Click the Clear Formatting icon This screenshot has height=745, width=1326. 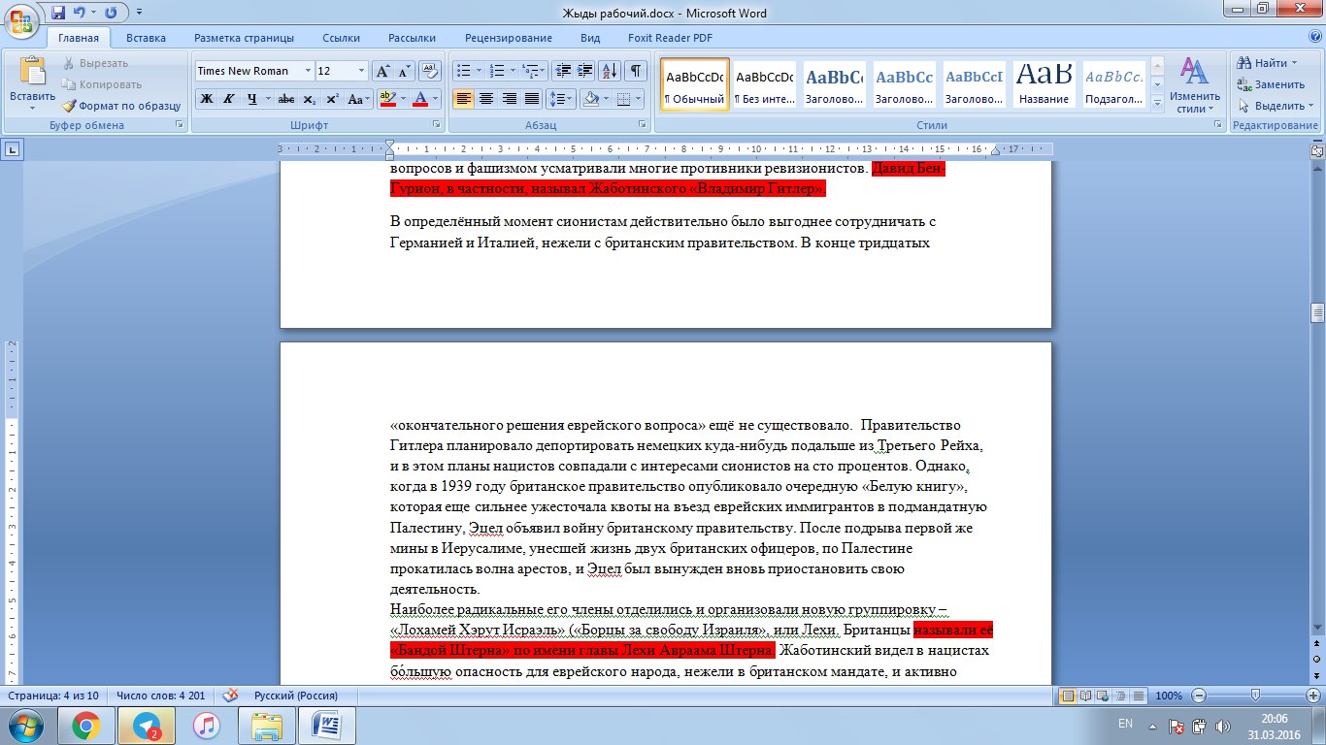[x=428, y=71]
